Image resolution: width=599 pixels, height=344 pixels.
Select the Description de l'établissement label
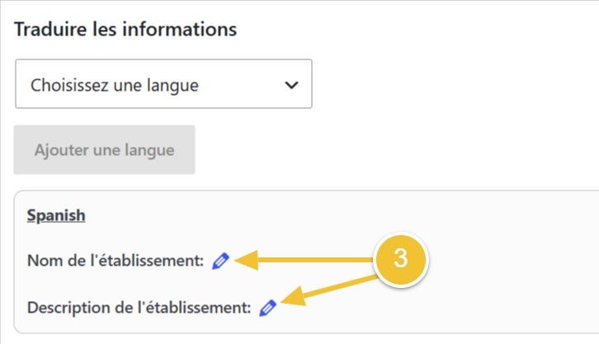click(x=139, y=308)
